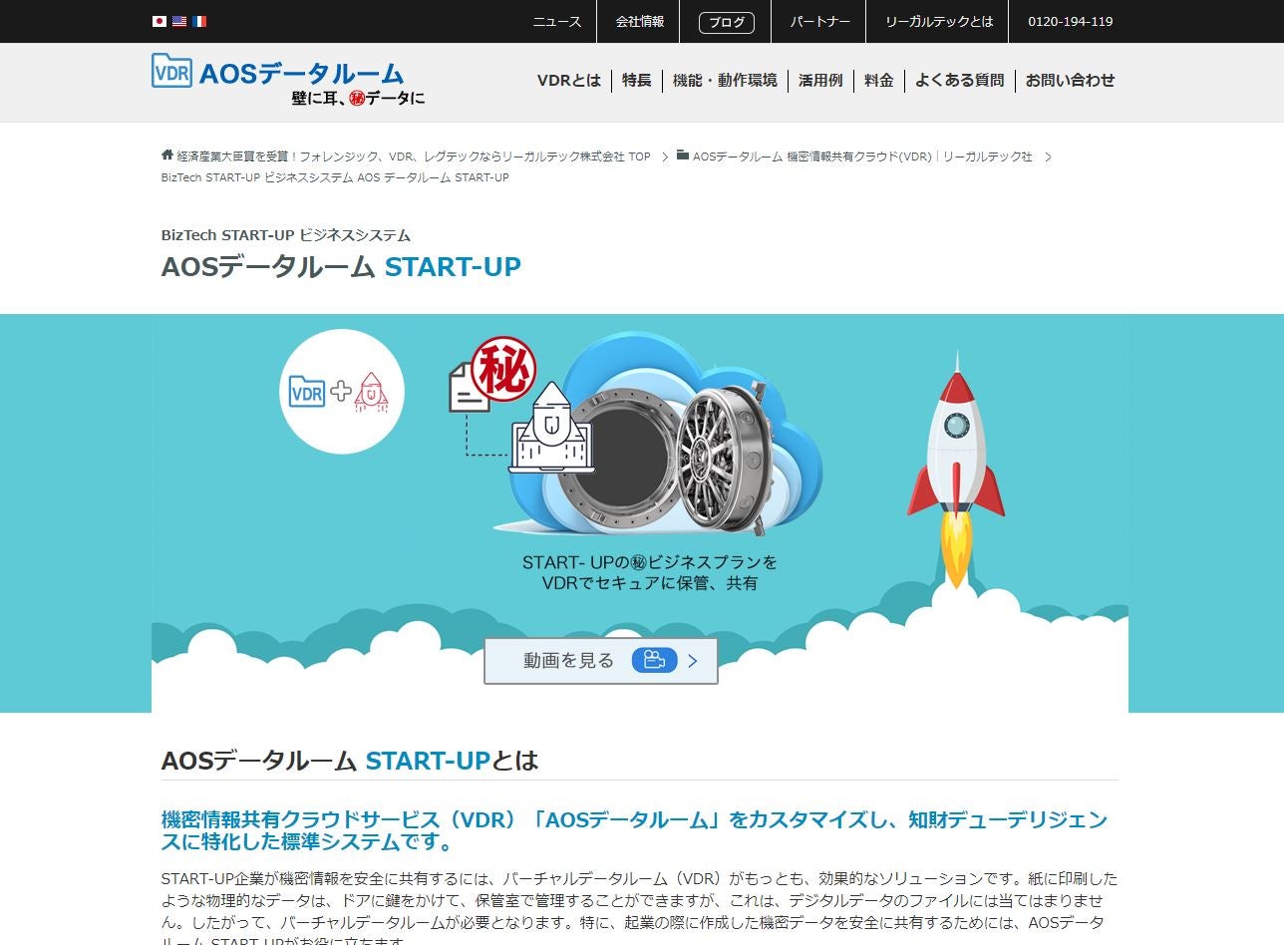Viewport: 1284px width, 945px height.
Task: Go to the 活用例 navigation item
Action: [x=820, y=81]
